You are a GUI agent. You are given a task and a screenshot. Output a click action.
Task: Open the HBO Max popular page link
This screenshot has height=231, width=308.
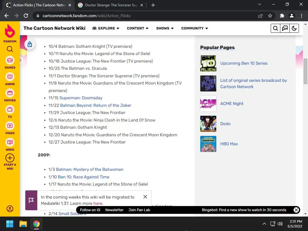(229, 144)
